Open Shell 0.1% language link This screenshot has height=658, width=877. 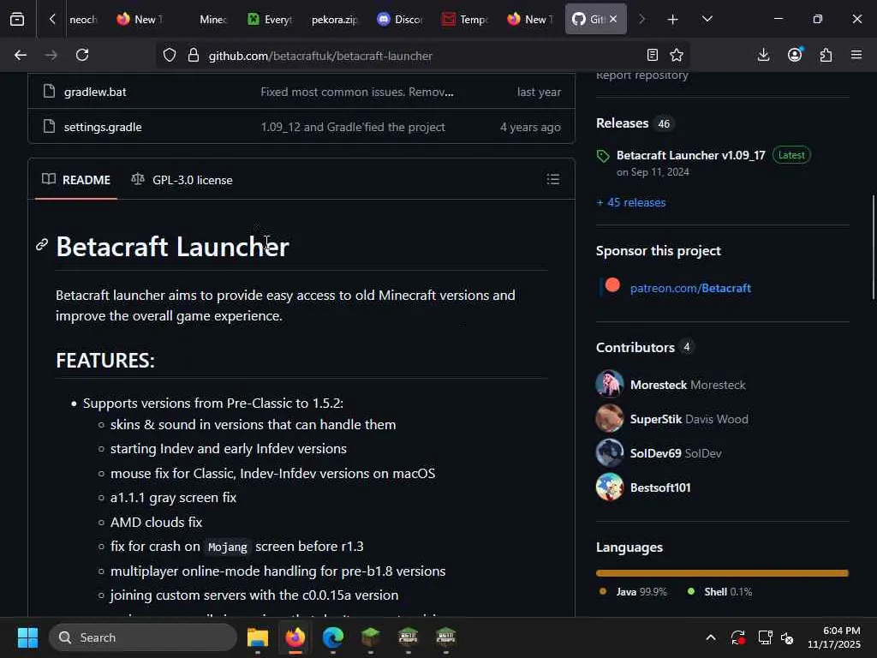coord(719,592)
